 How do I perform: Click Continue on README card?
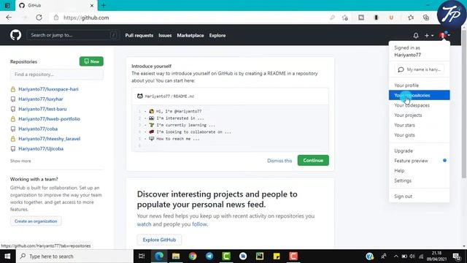(313, 161)
